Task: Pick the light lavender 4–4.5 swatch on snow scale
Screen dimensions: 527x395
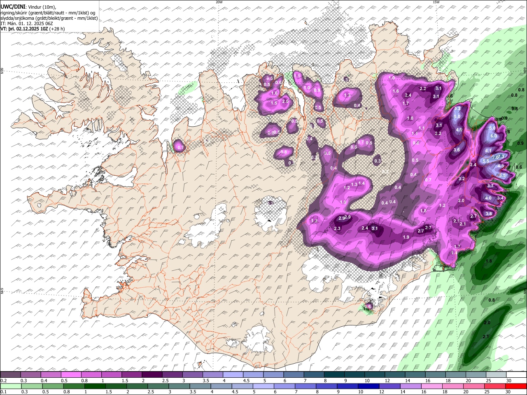Action: click(233, 374)
